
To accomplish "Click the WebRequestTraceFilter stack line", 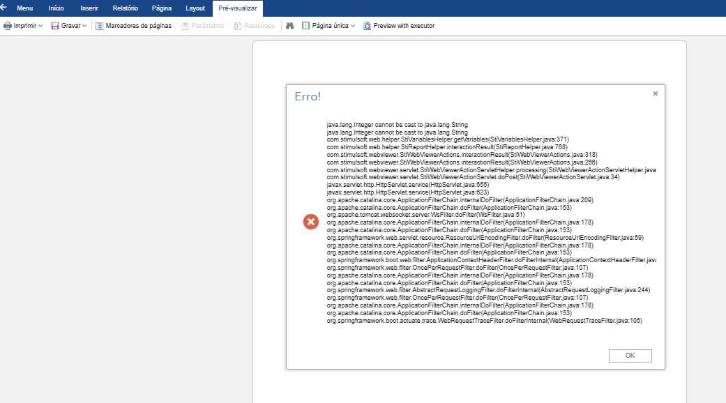I will point(484,321).
